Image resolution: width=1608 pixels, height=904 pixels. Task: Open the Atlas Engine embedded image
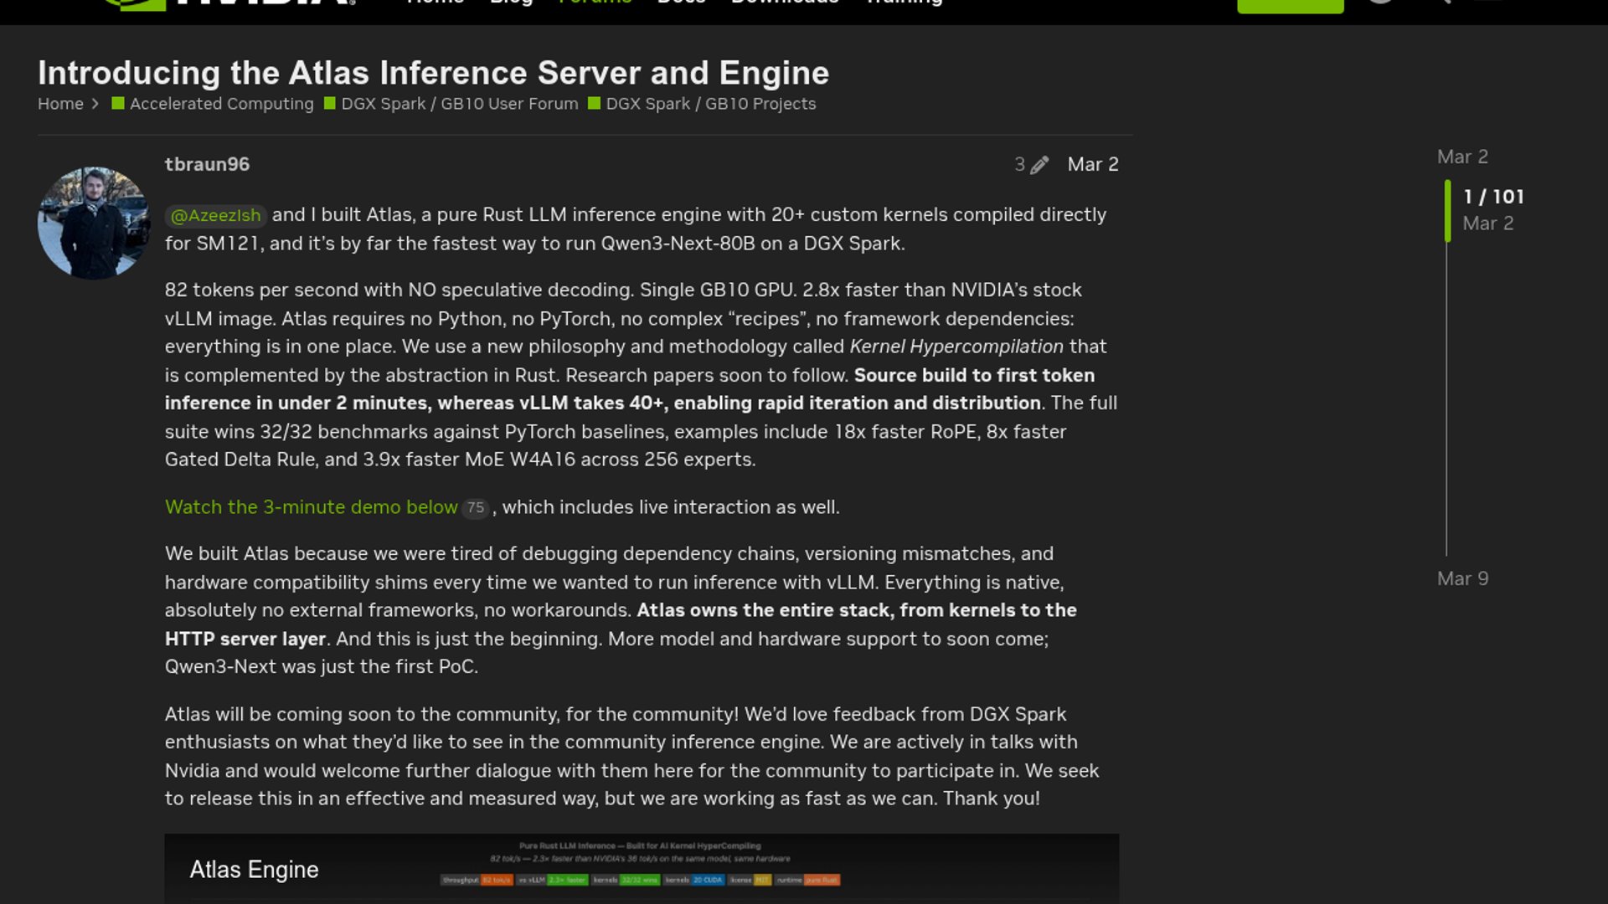point(641,868)
